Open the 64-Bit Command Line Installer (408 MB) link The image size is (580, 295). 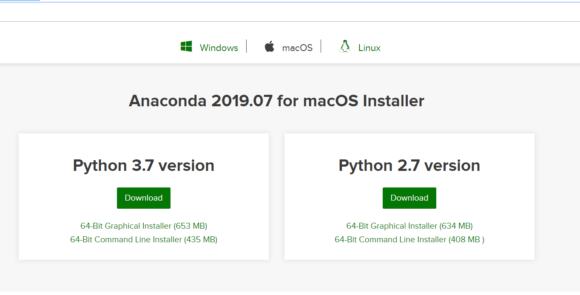click(x=409, y=239)
